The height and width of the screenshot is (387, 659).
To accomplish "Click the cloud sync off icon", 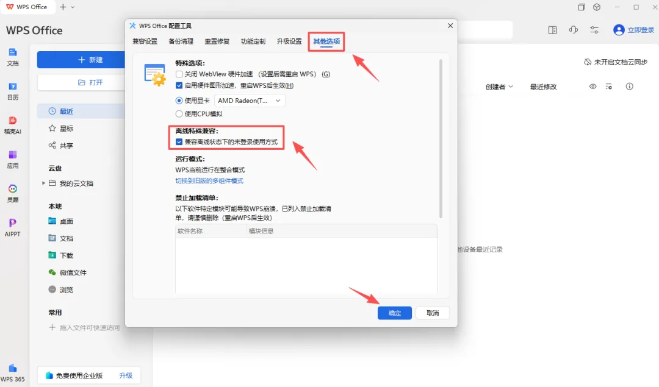I will click(x=588, y=62).
